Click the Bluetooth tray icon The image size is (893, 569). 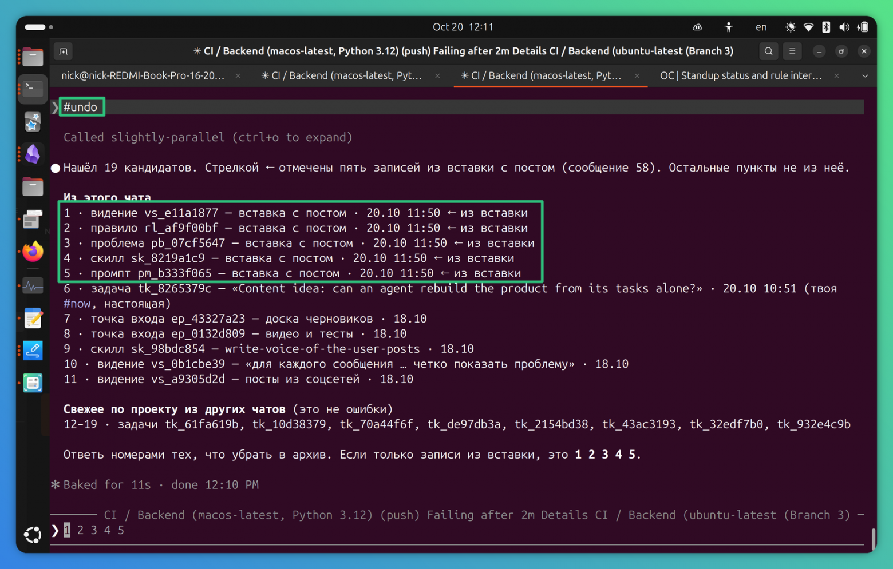click(x=826, y=27)
